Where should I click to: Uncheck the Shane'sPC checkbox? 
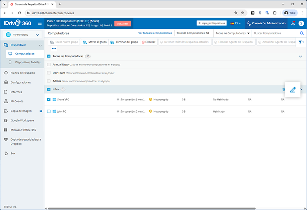[49, 100]
